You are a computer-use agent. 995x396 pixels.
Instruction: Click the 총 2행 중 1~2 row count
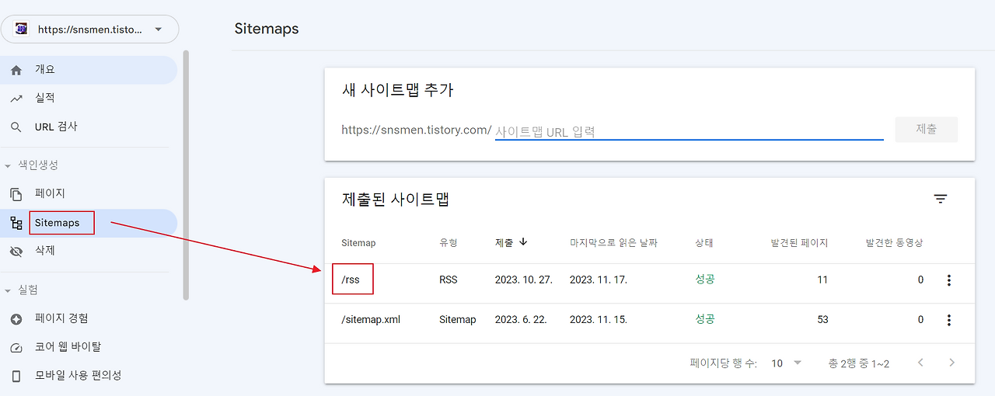[859, 363]
